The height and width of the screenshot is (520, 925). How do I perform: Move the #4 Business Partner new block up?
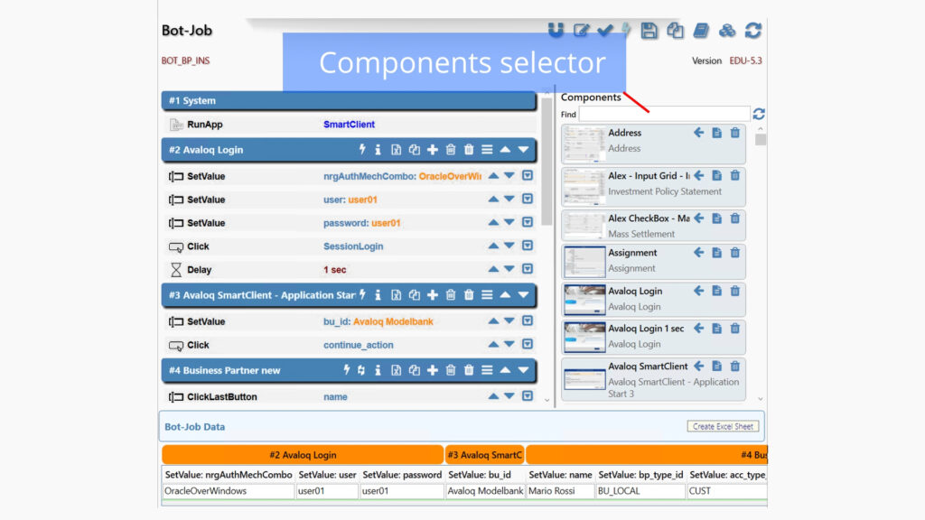505,370
